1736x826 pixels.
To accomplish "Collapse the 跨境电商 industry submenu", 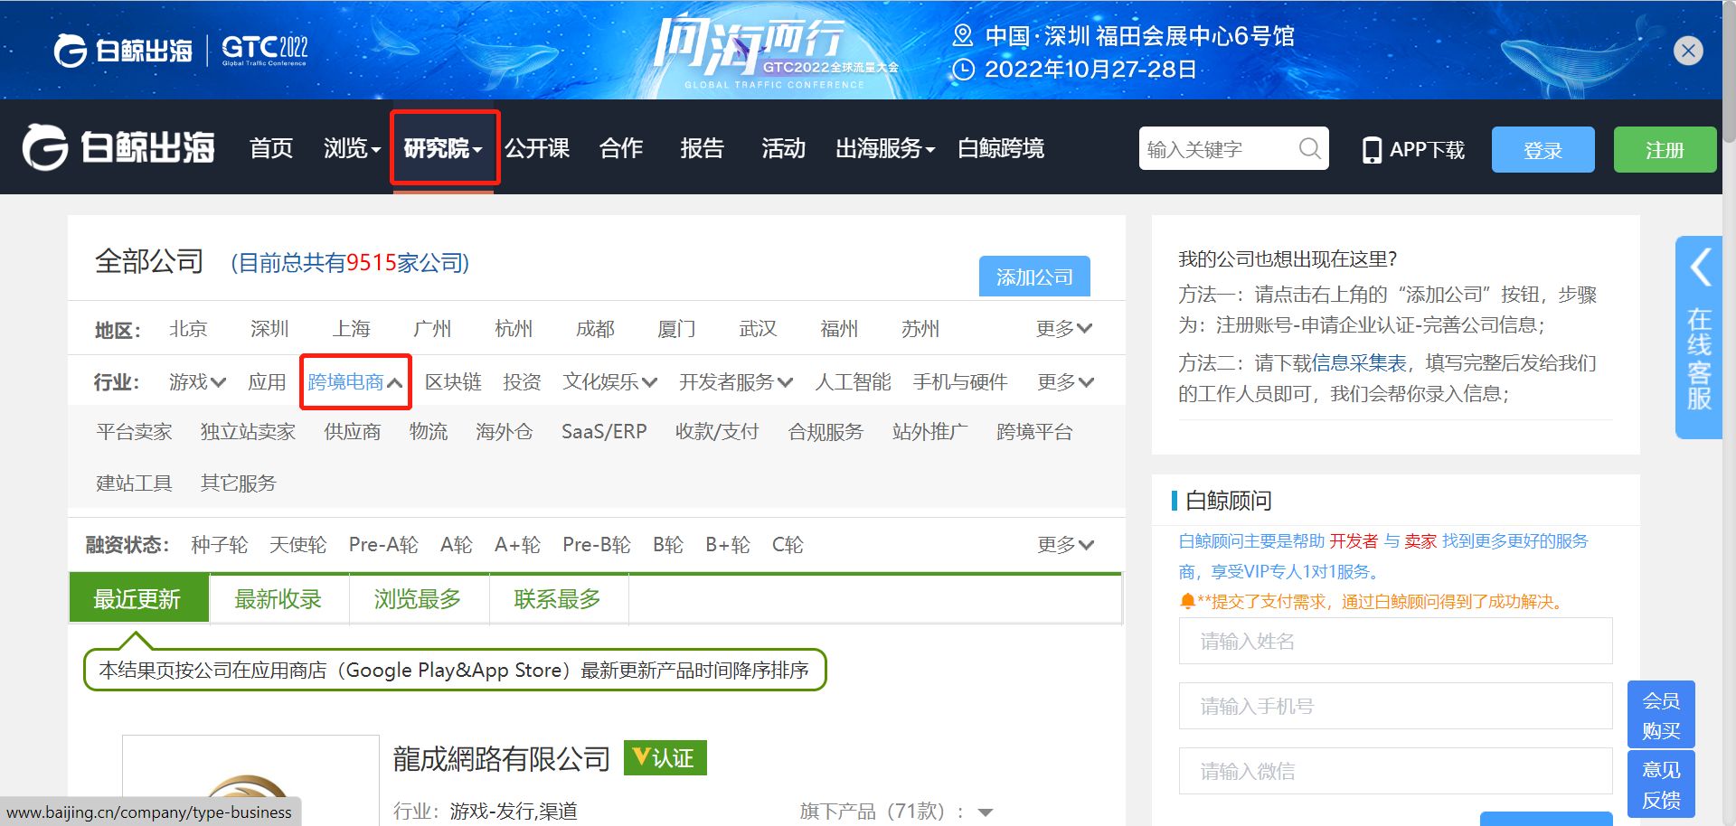I will tap(354, 382).
